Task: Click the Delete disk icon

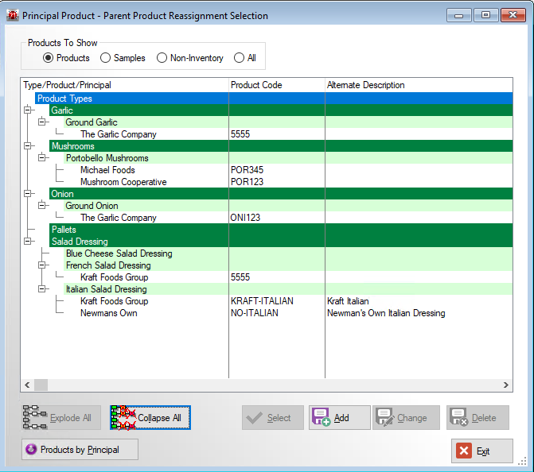Action: 458,417
